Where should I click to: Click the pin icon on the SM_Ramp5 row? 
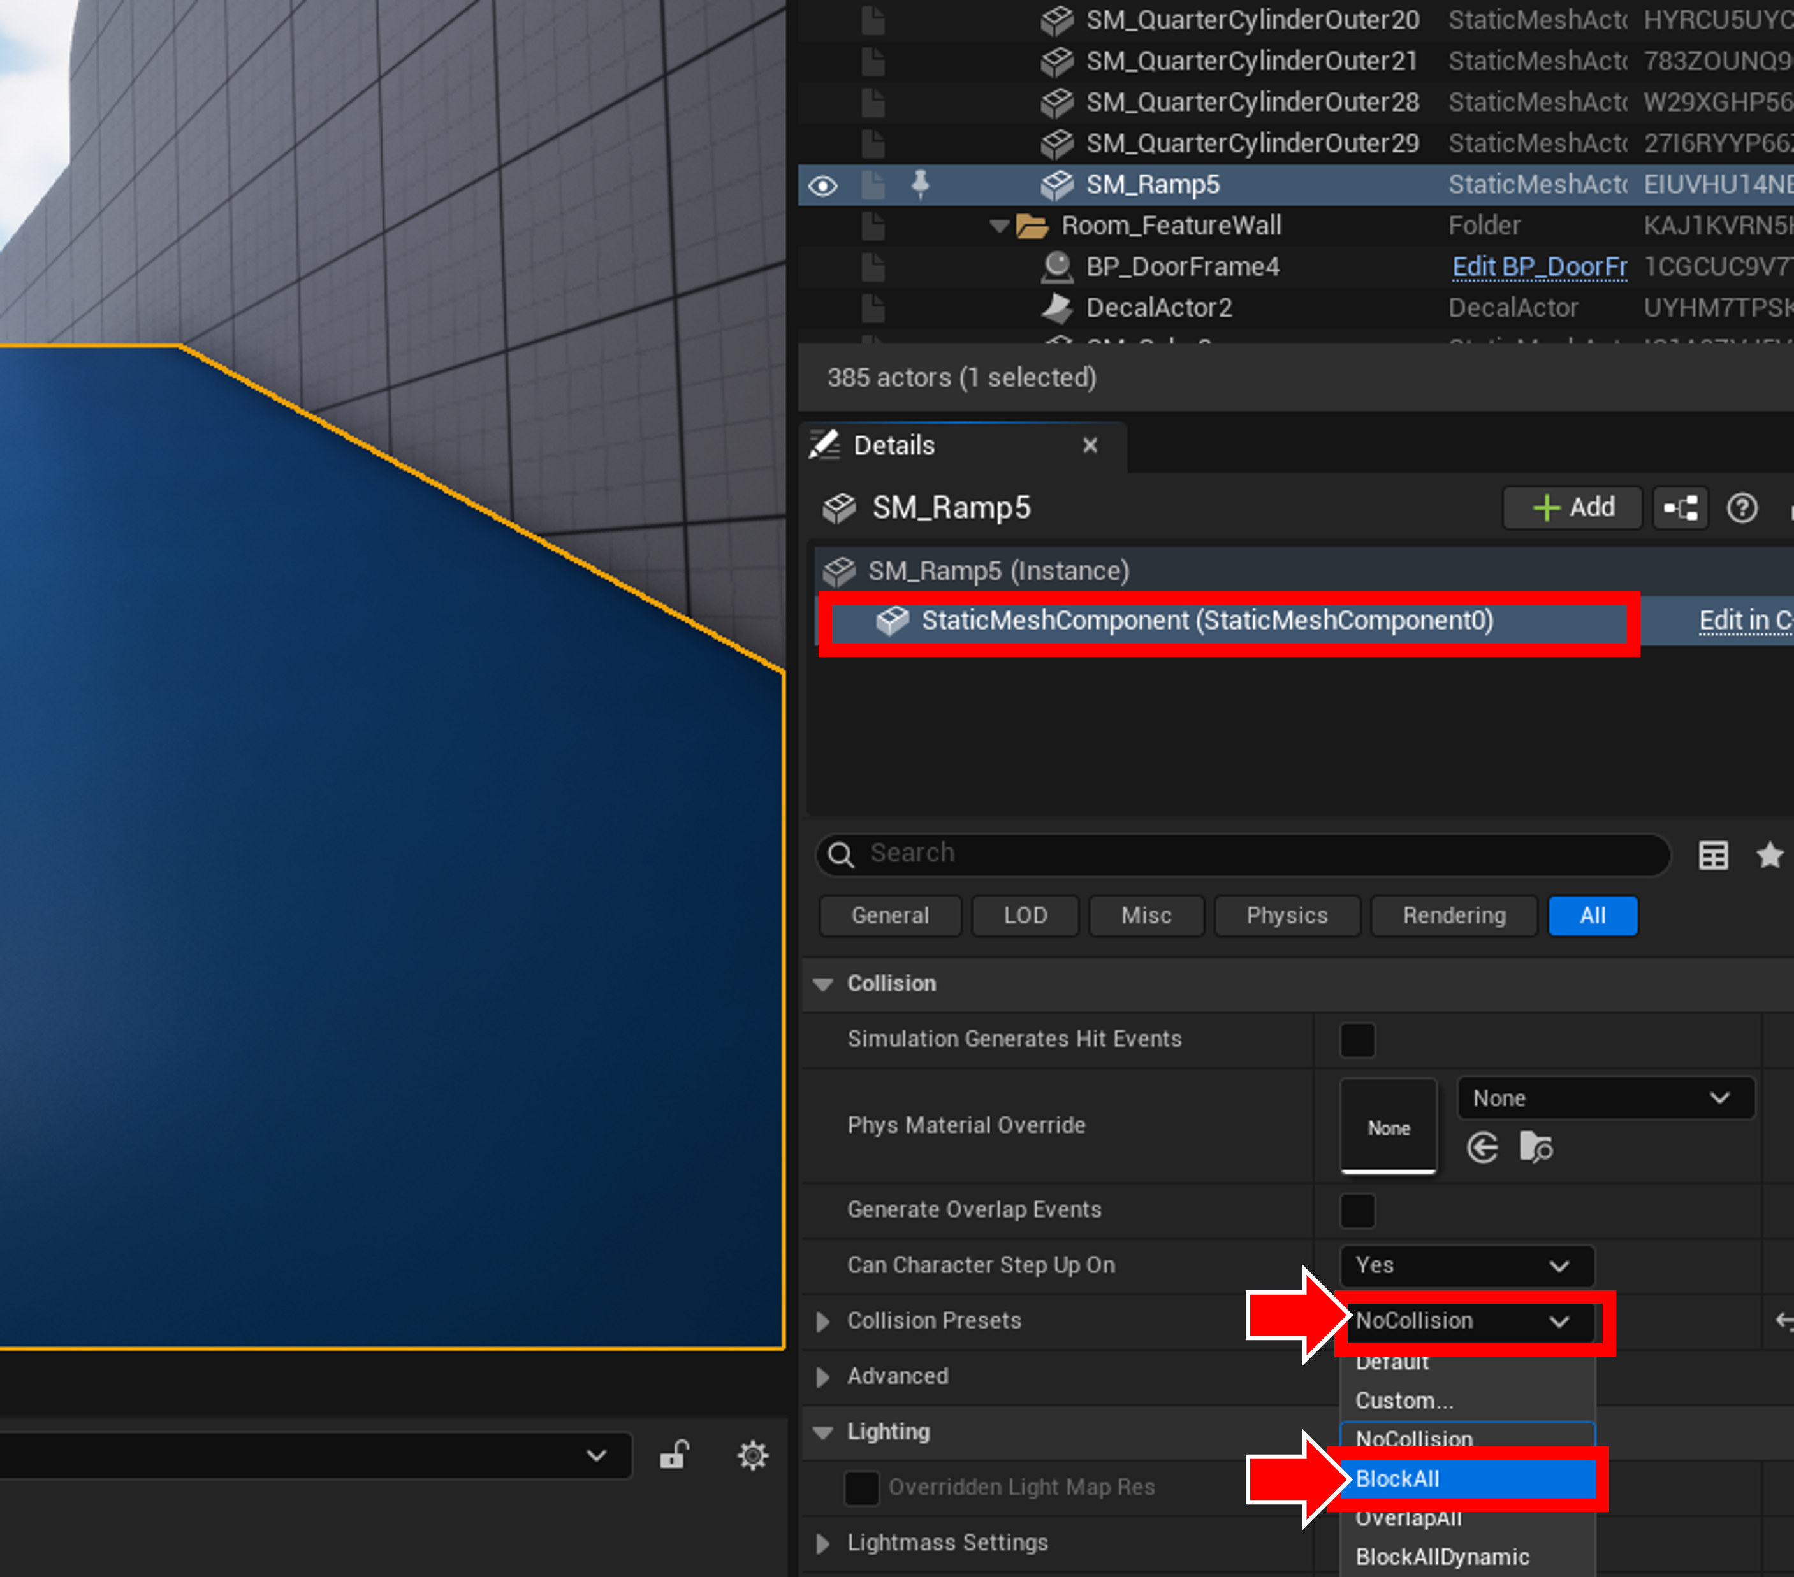coord(920,184)
